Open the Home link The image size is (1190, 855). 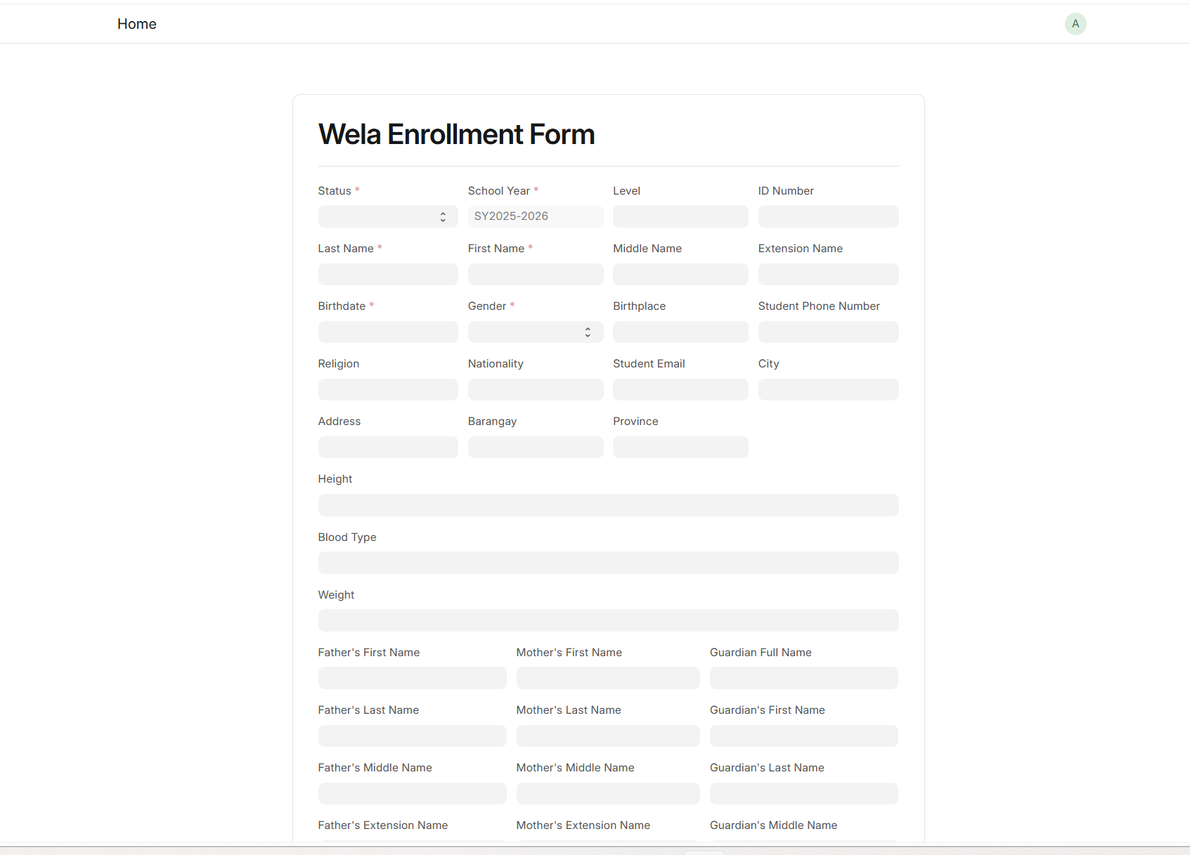[x=137, y=24]
